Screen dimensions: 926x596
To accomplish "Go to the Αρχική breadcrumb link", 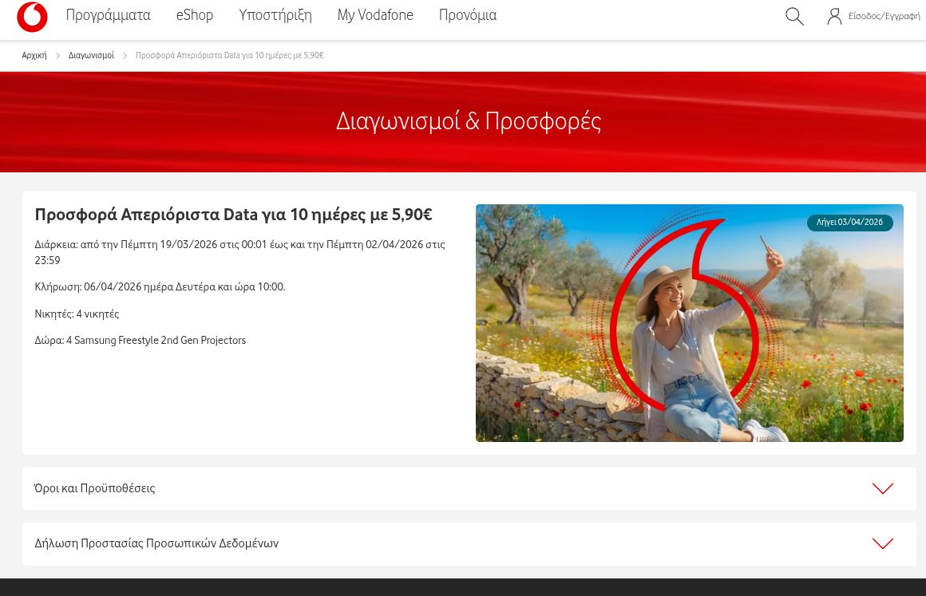I will pyautogui.click(x=34, y=56).
